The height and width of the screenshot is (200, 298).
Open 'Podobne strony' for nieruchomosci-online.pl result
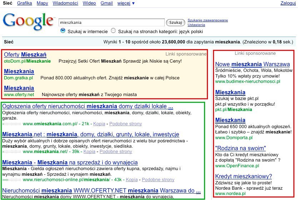[158, 180]
